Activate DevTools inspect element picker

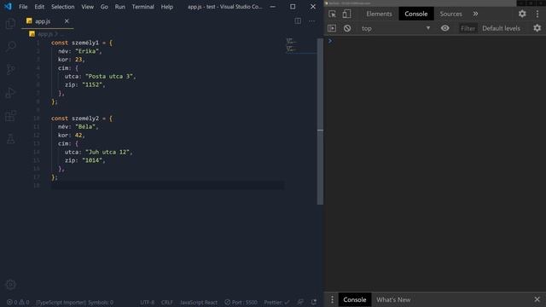pyautogui.click(x=332, y=14)
